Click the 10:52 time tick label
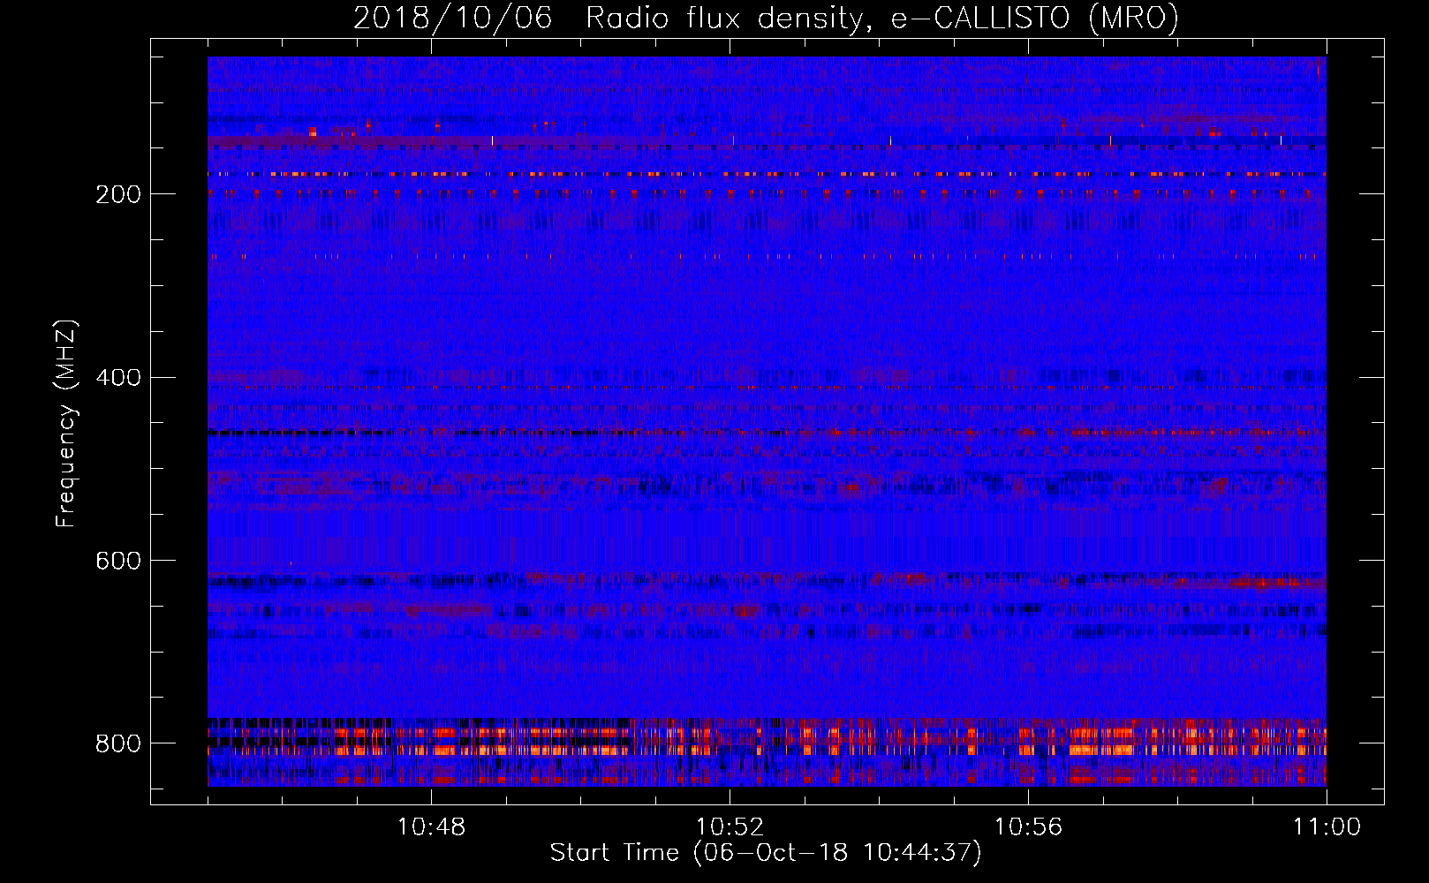 coord(730,827)
